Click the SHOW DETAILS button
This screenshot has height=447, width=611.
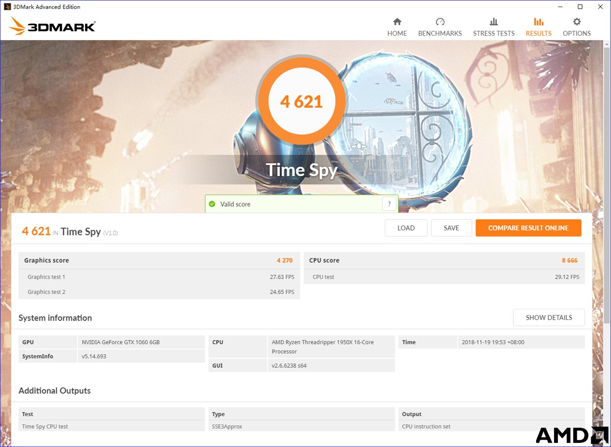549,317
